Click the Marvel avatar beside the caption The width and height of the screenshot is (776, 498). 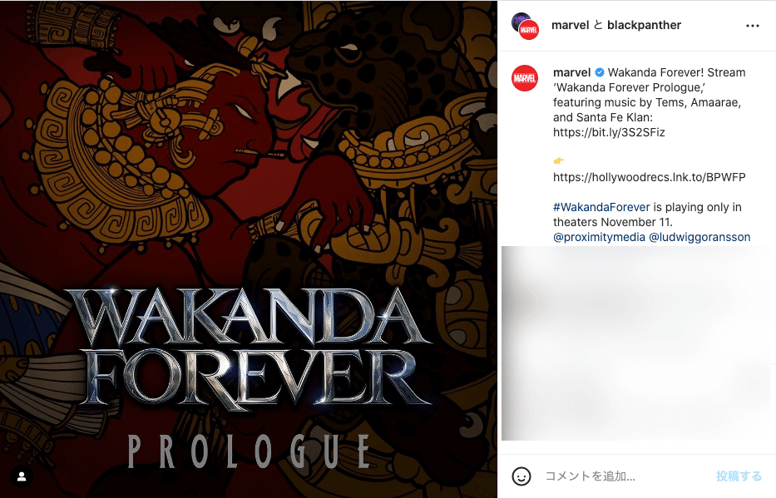[x=525, y=78]
